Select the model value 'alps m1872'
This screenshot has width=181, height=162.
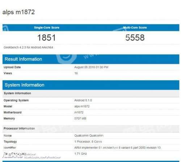[82, 107]
